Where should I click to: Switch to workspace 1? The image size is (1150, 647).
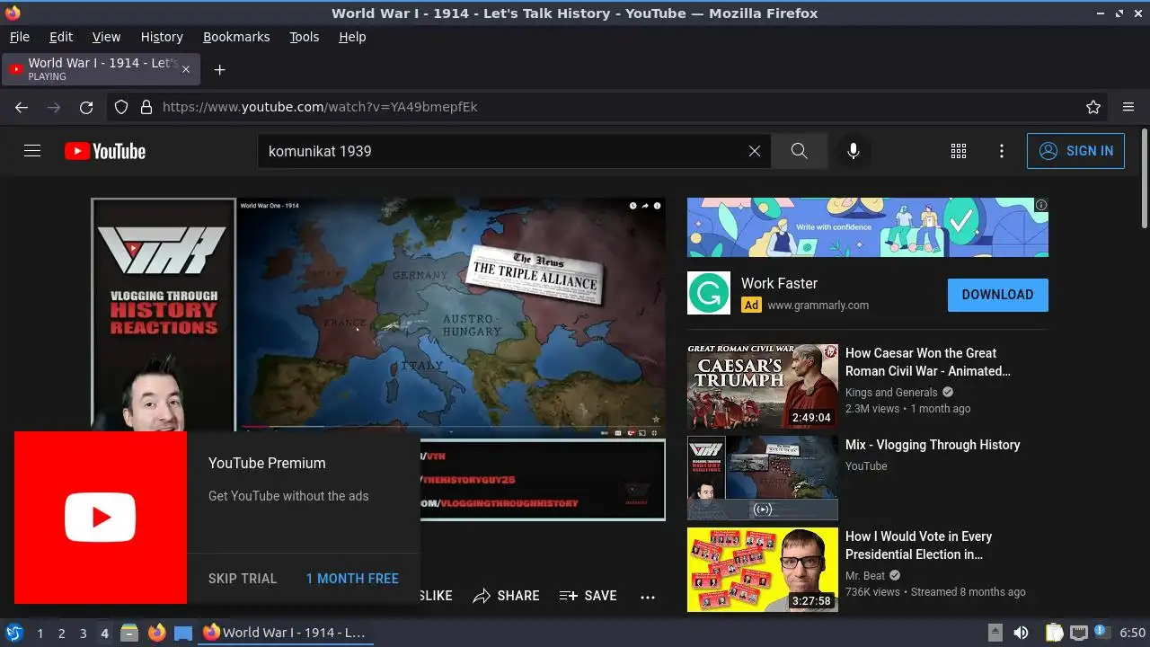point(40,634)
